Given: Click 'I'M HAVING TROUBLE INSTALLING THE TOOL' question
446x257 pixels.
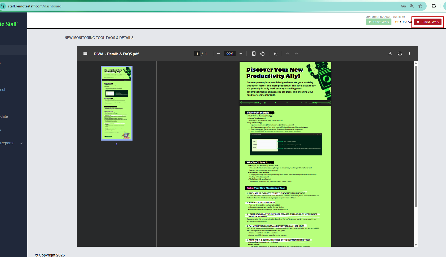Looking at the screenshot, I should [275, 226].
